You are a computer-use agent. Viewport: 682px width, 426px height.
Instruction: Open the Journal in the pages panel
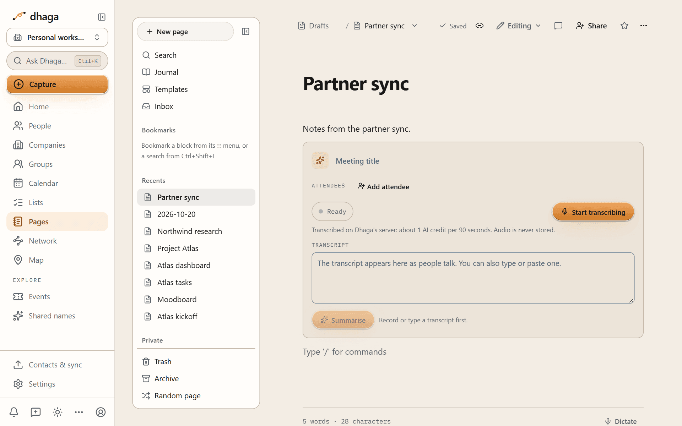pos(196,72)
